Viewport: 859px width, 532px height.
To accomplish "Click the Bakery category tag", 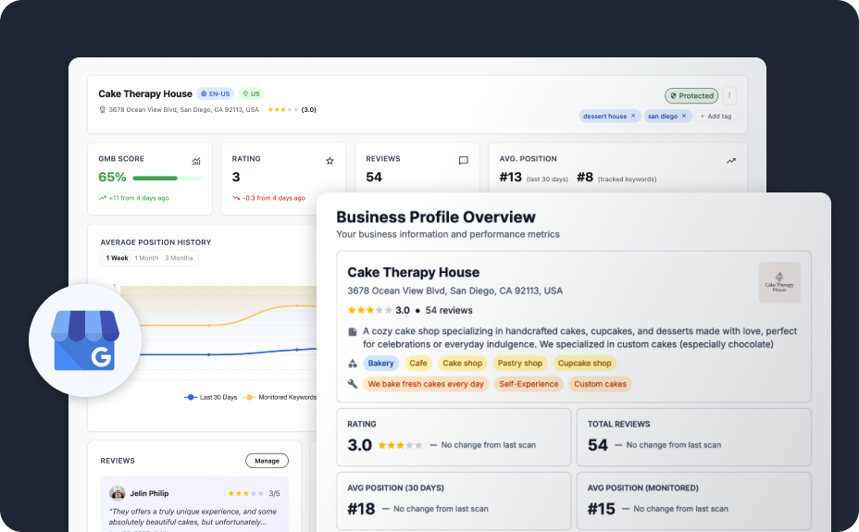I will click(x=380, y=364).
